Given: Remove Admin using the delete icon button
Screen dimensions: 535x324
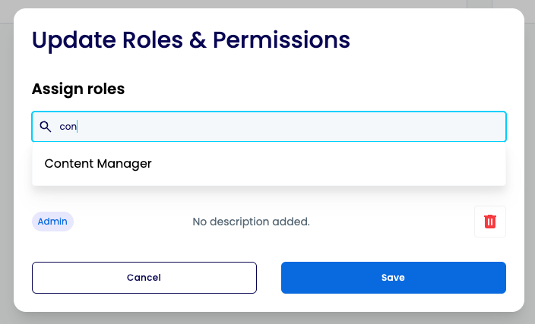Looking at the screenshot, I should 490,222.
